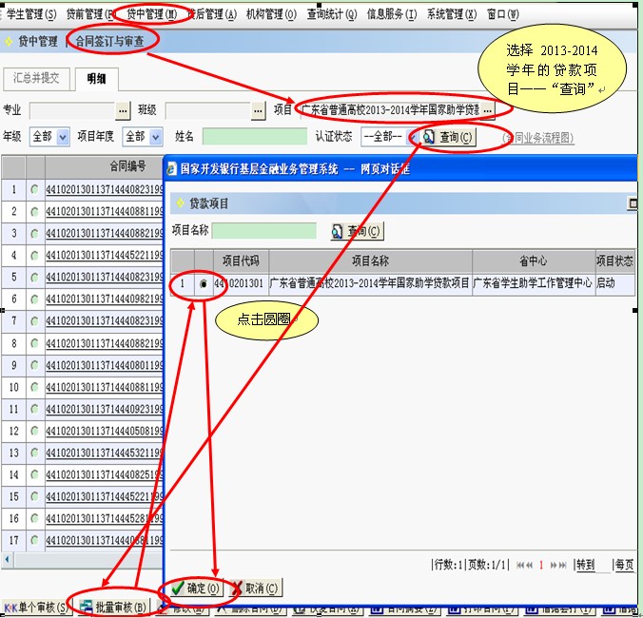Click 批量审核(B) button
The width and height of the screenshot is (643, 618).
coord(113,608)
